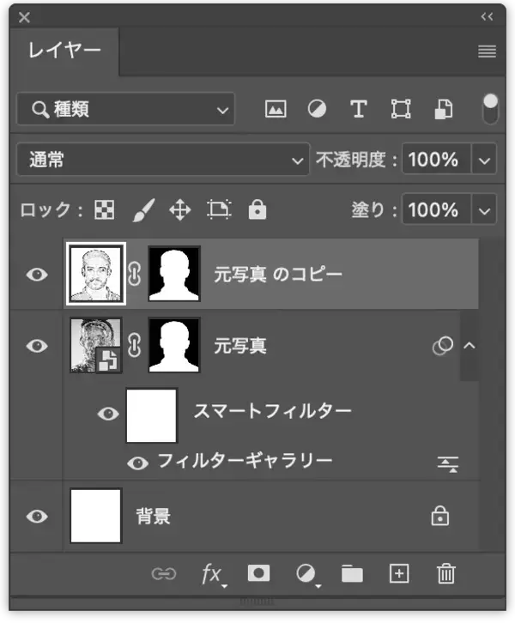This screenshot has width=515, height=623.
Task: Open フィルターギャラリー blending options icon
Action: (448, 464)
